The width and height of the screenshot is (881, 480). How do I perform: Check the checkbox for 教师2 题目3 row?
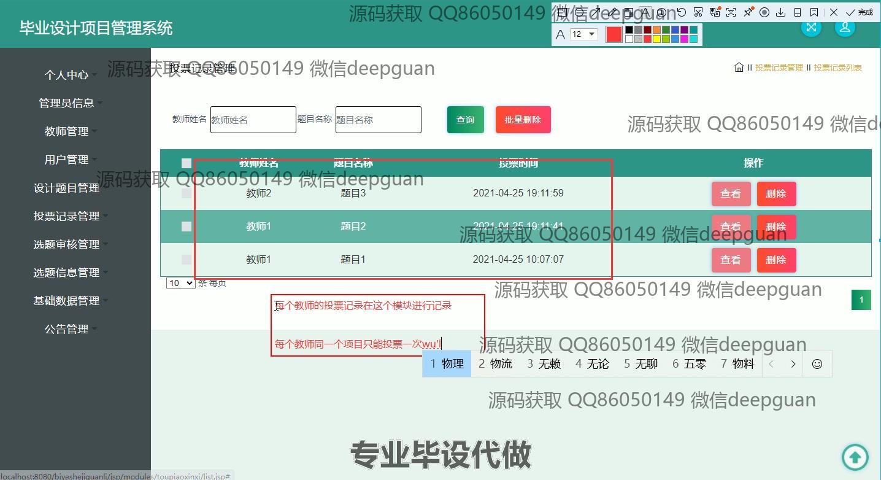(x=187, y=193)
